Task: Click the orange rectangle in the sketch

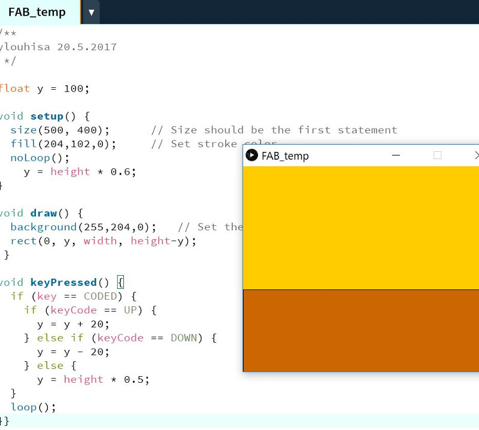Action: point(361,331)
